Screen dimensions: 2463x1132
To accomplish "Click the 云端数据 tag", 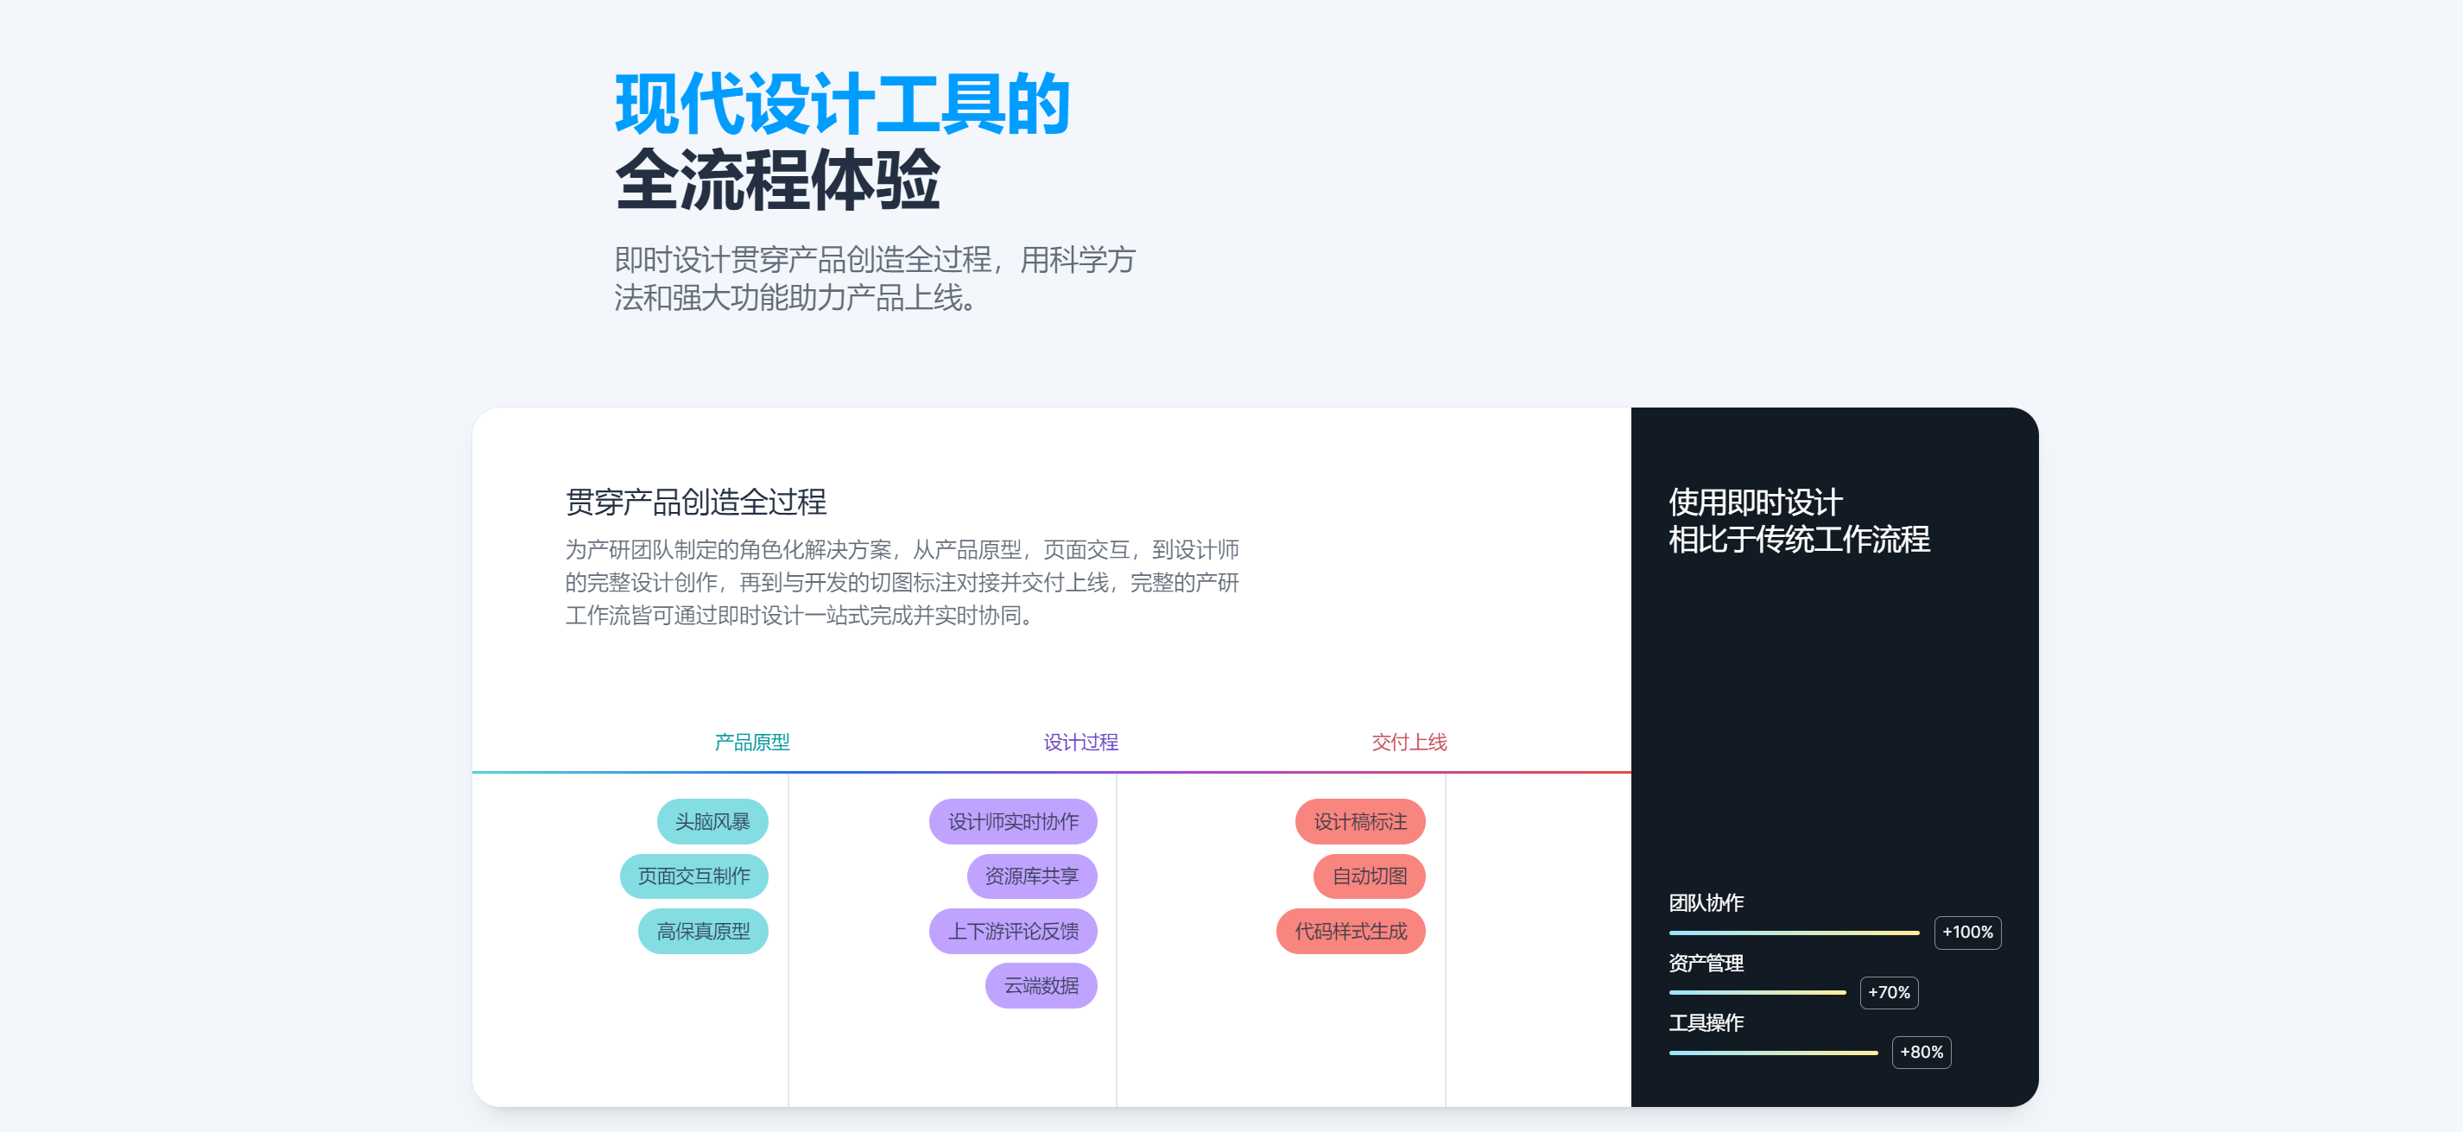I will click(1042, 986).
